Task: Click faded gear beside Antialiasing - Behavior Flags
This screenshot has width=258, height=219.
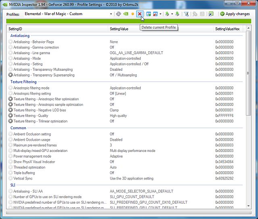Action: click(x=10, y=42)
